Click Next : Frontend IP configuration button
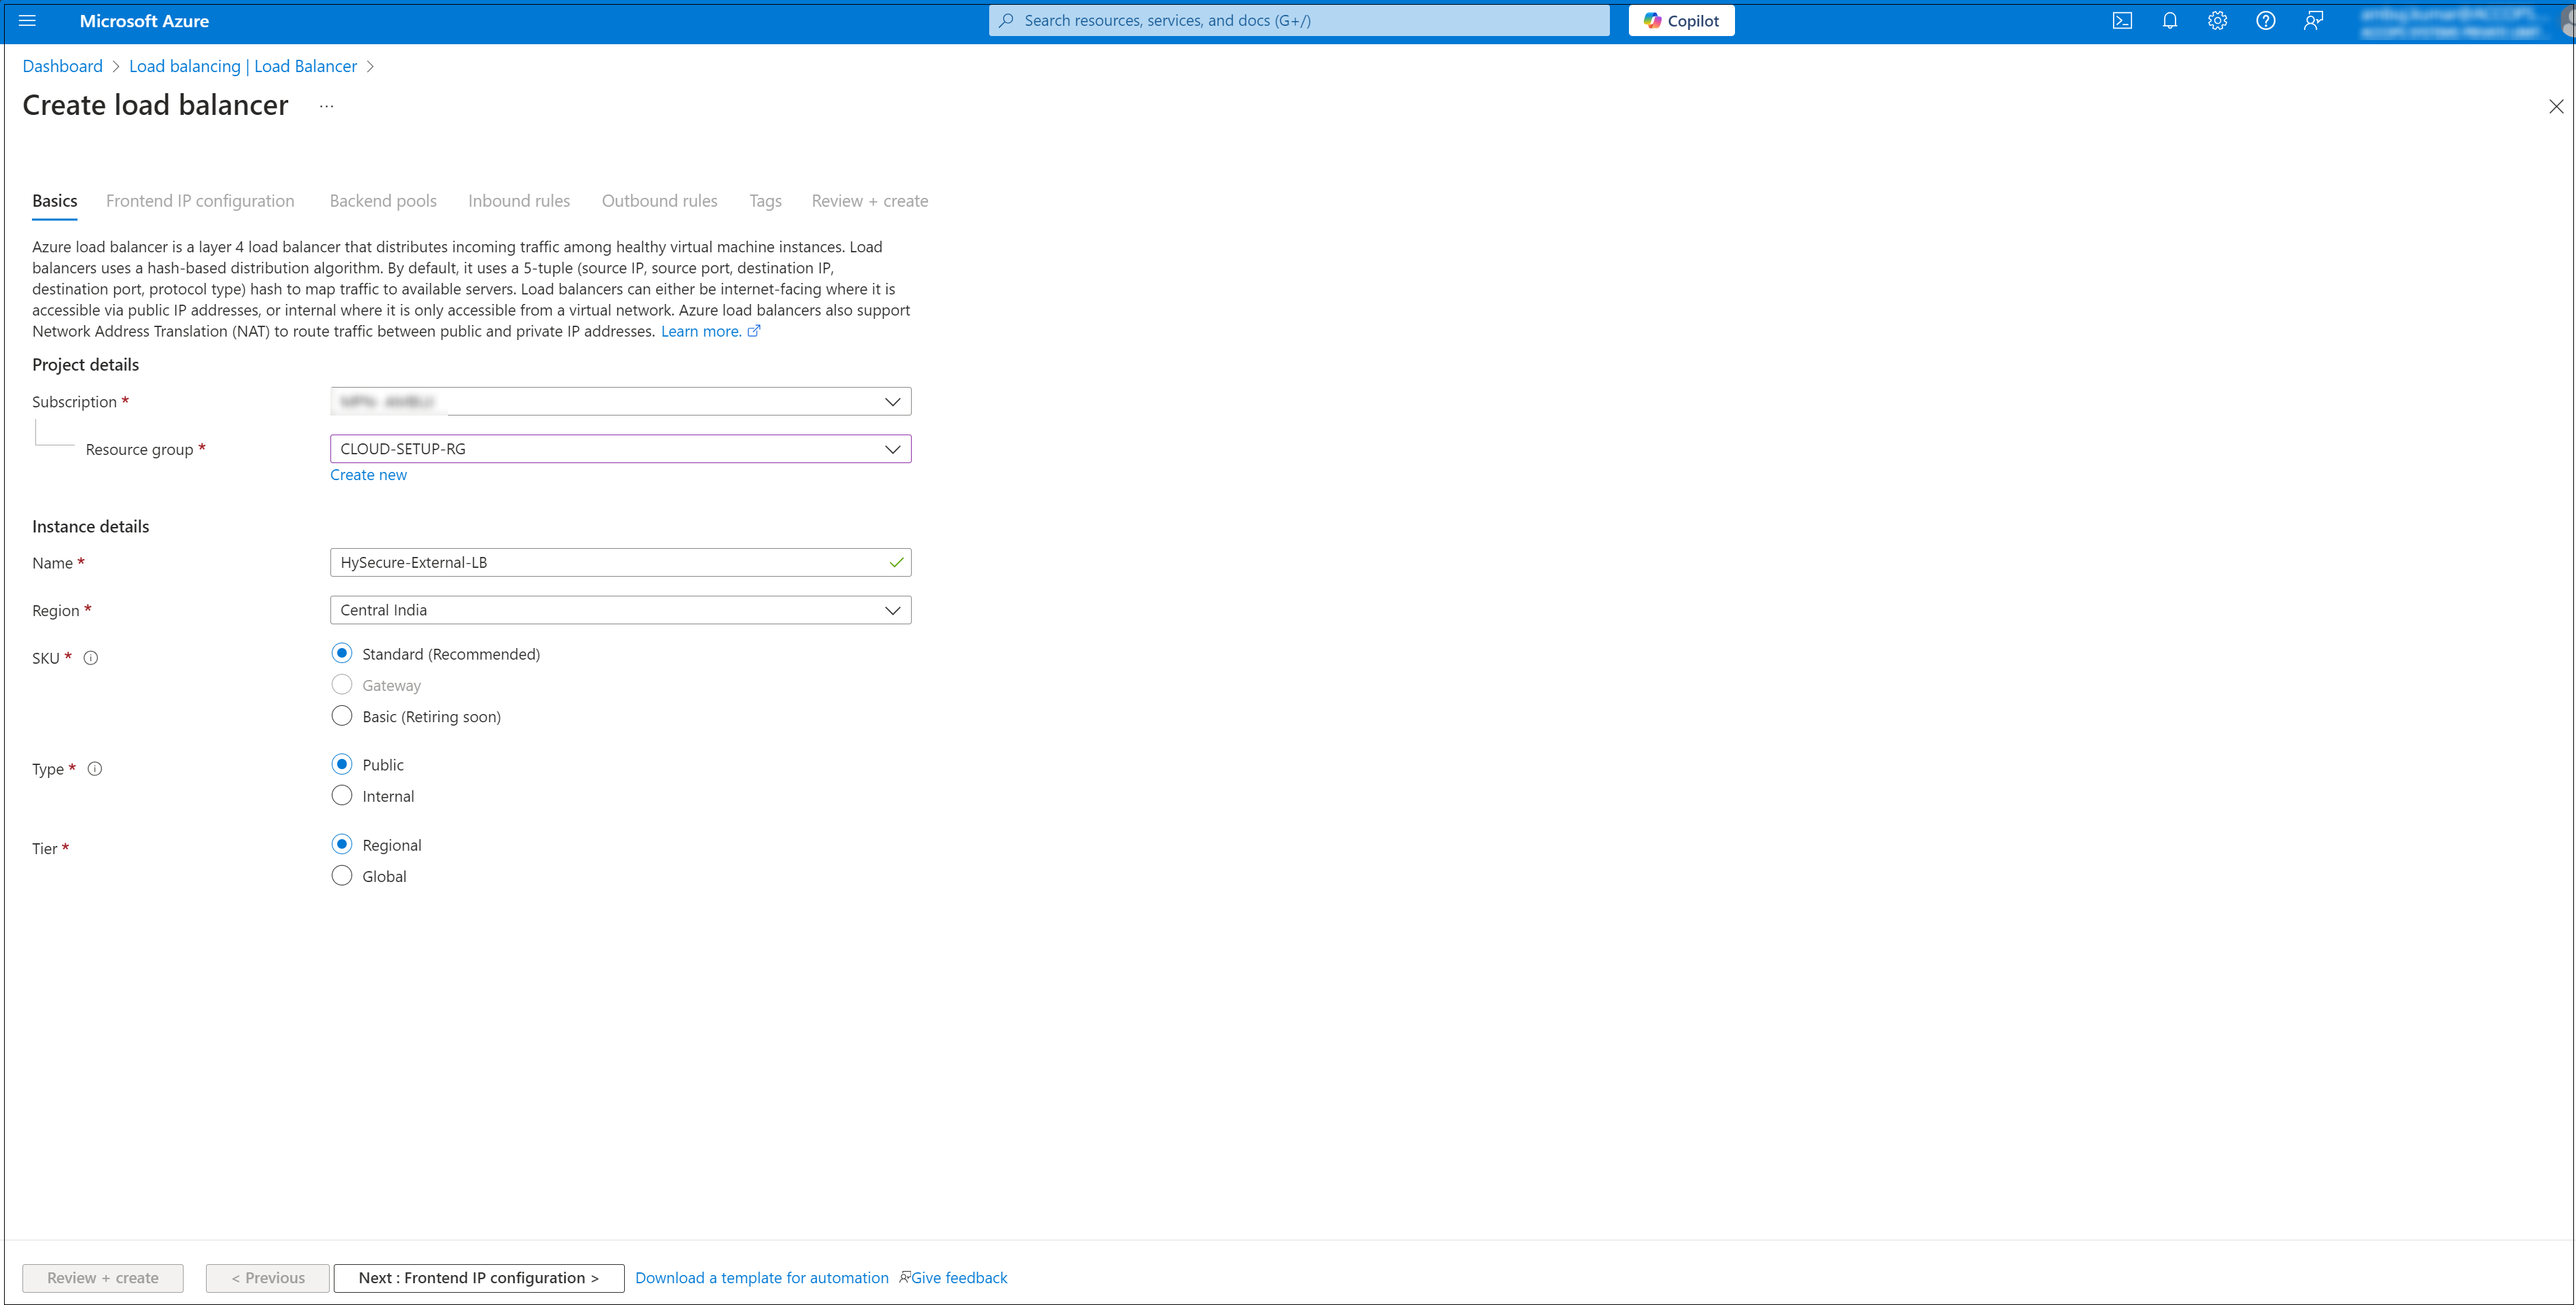Viewport: 2576px width, 1305px height. (x=478, y=1278)
